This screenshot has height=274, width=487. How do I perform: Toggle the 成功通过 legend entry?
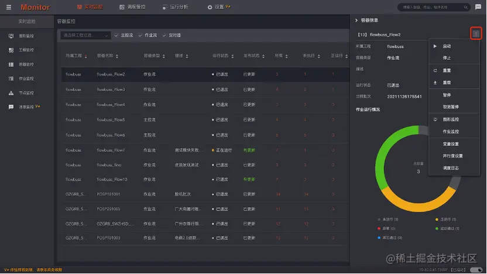pos(447,228)
